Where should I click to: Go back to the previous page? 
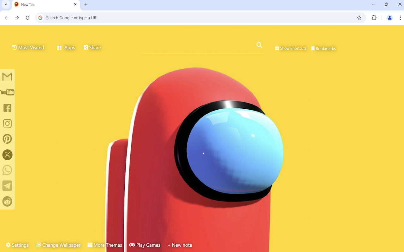pos(7,18)
